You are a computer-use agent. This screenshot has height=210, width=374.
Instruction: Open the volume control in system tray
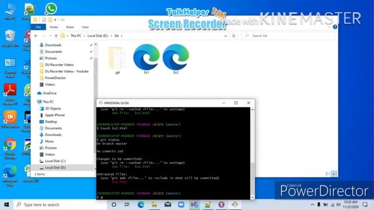[338, 205]
